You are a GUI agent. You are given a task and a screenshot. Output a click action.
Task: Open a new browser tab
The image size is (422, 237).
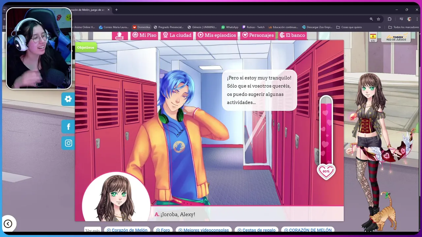click(116, 10)
